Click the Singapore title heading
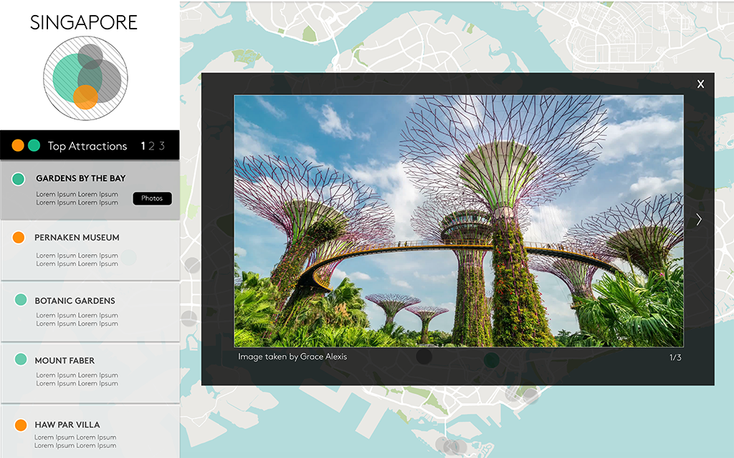This screenshot has width=734, height=458. coord(84,22)
